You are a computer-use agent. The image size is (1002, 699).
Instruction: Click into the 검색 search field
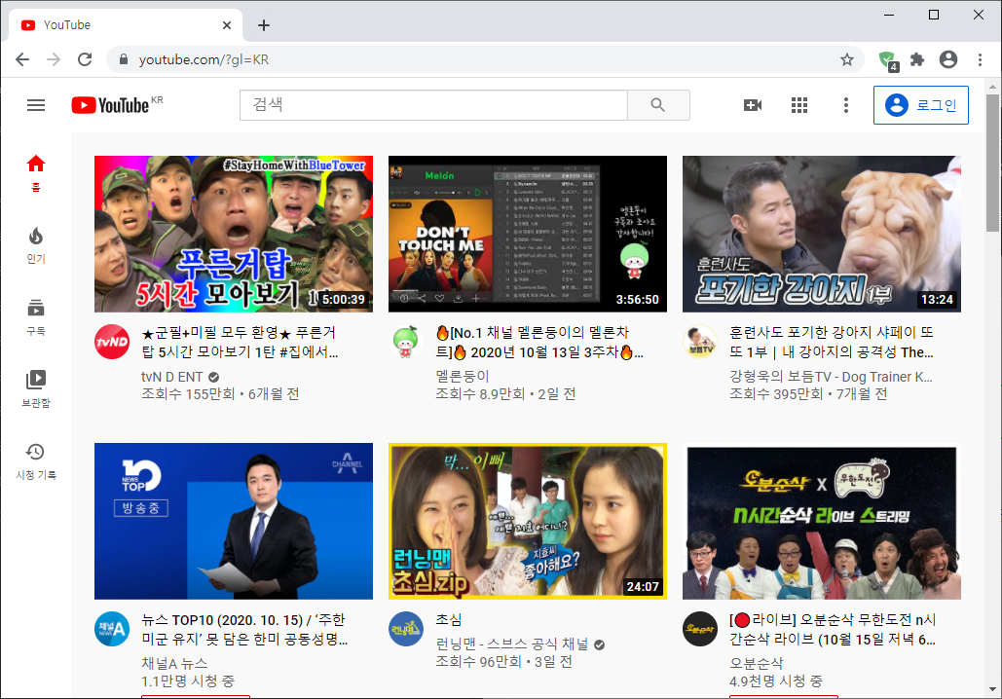coord(433,105)
